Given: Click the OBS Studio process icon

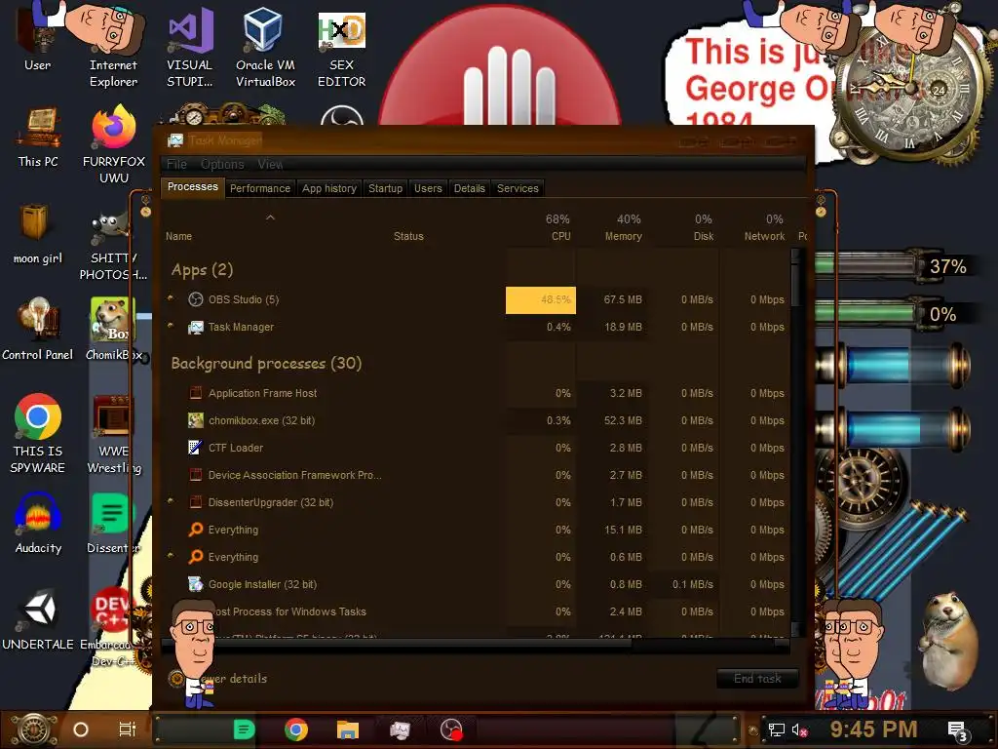Looking at the screenshot, I should [x=195, y=299].
